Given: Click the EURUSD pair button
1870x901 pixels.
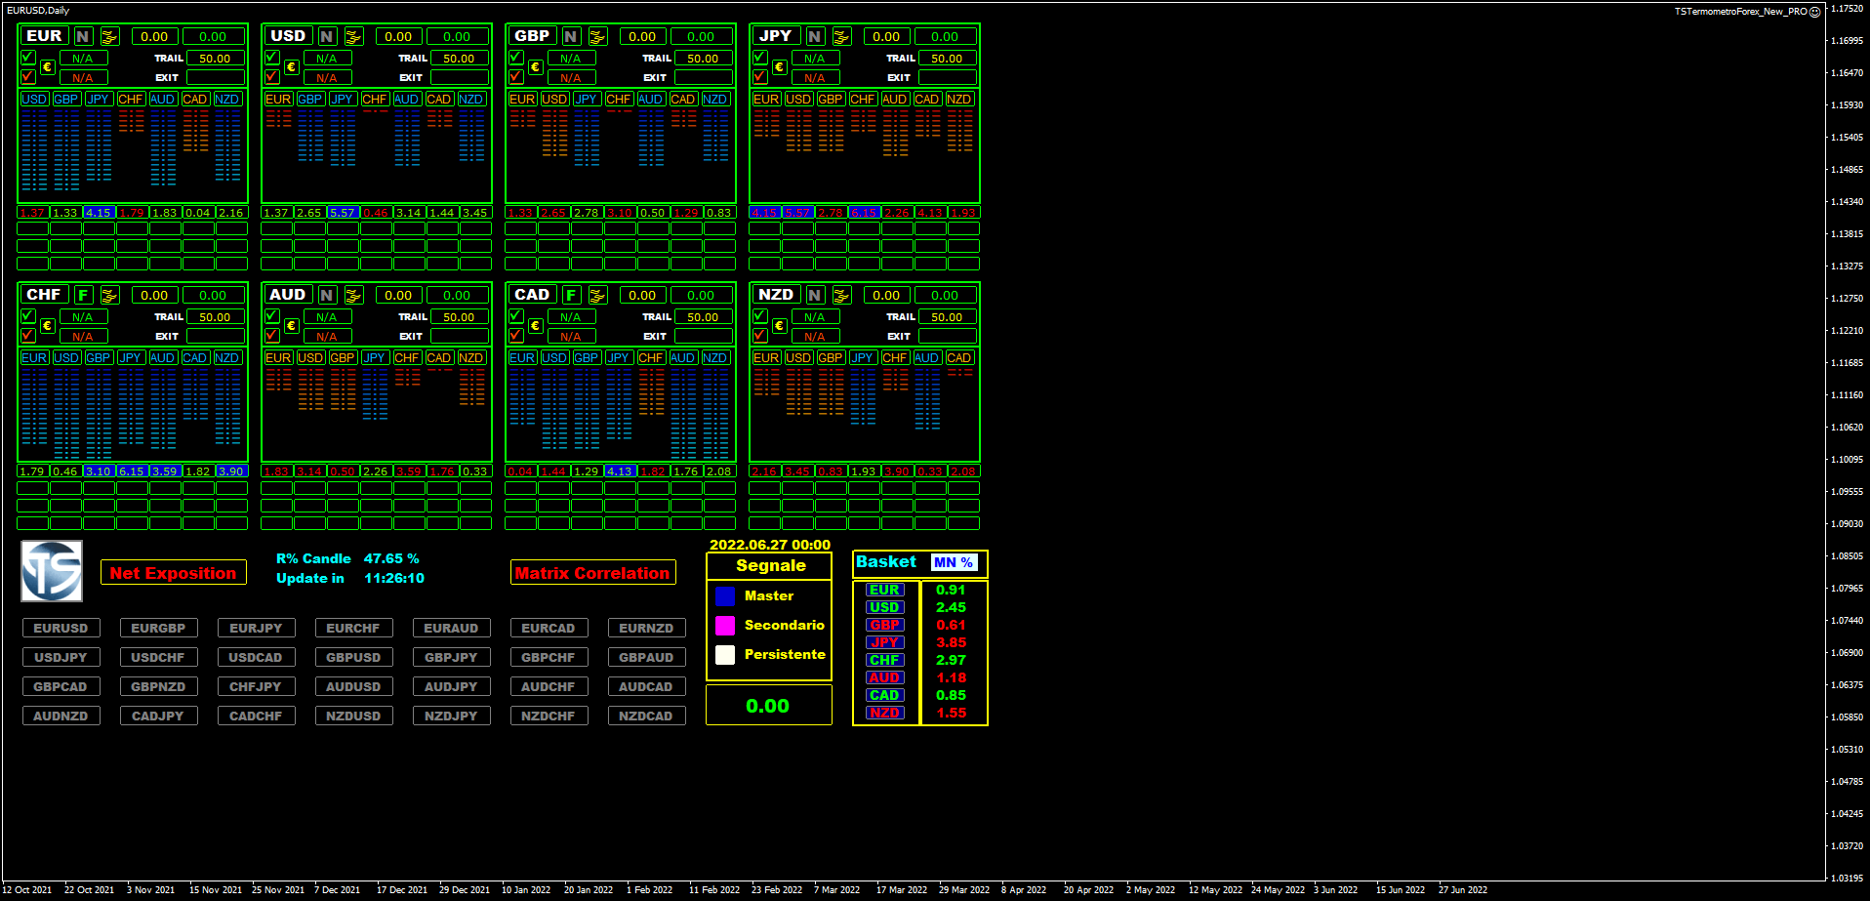Looking at the screenshot, I should pyautogui.click(x=61, y=628).
